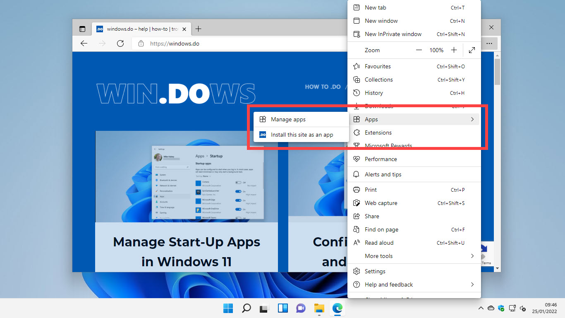Click the HOW TO .DO navigation link
This screenshot has width=565, height=318.
click(323, 87)
